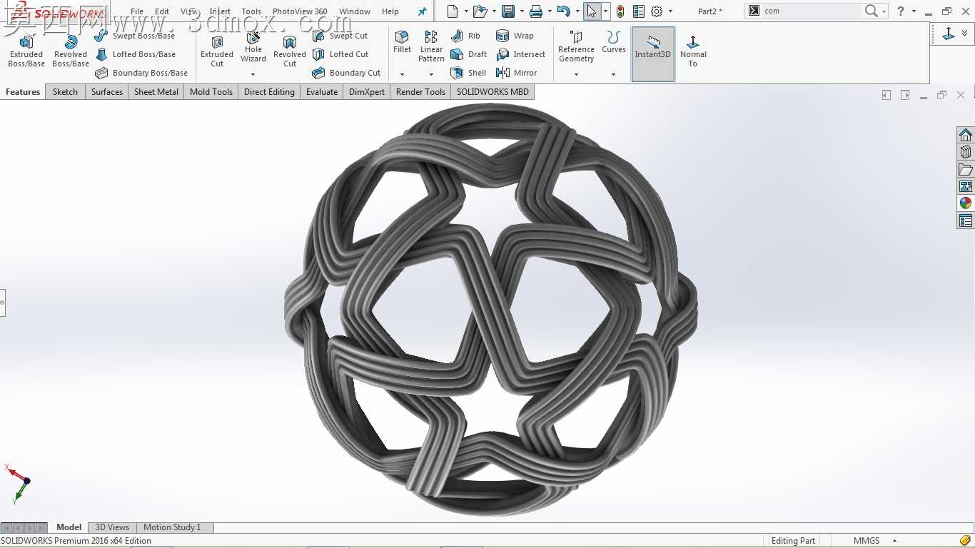The height and width of the screenshot is (548, 975).
Task: Select the Wrap tool
Action: (x=515, y=36)
